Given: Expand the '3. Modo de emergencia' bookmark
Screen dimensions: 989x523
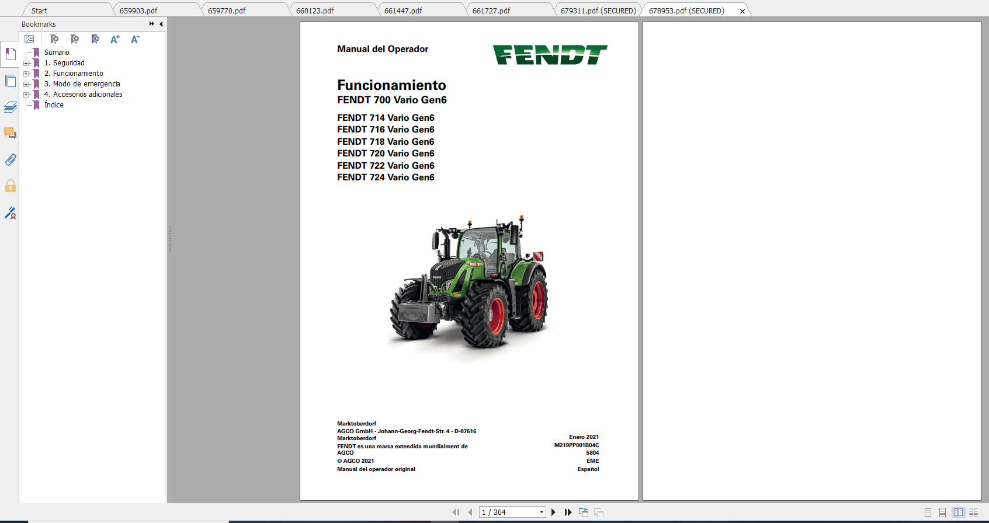Looking at the screenshot, I should tap(26, 84).
